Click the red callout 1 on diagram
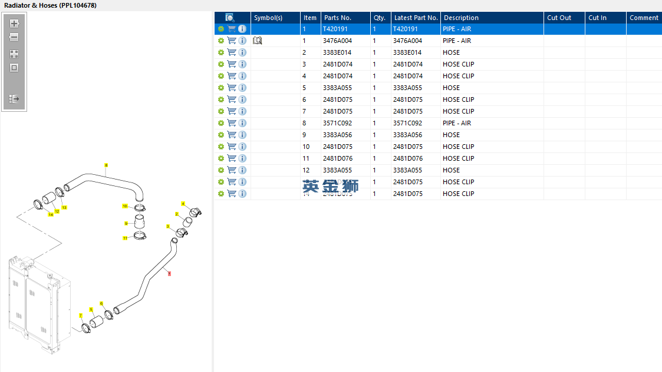Viewport: 662px width, 372px height. pos(169,274)
